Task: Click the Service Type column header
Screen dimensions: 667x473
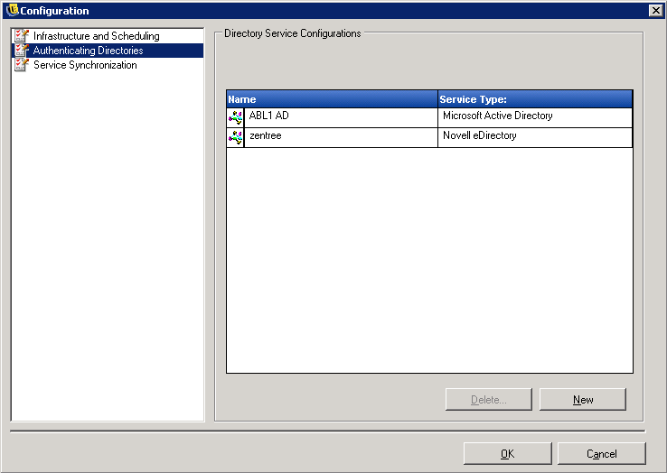Action: 535,99
